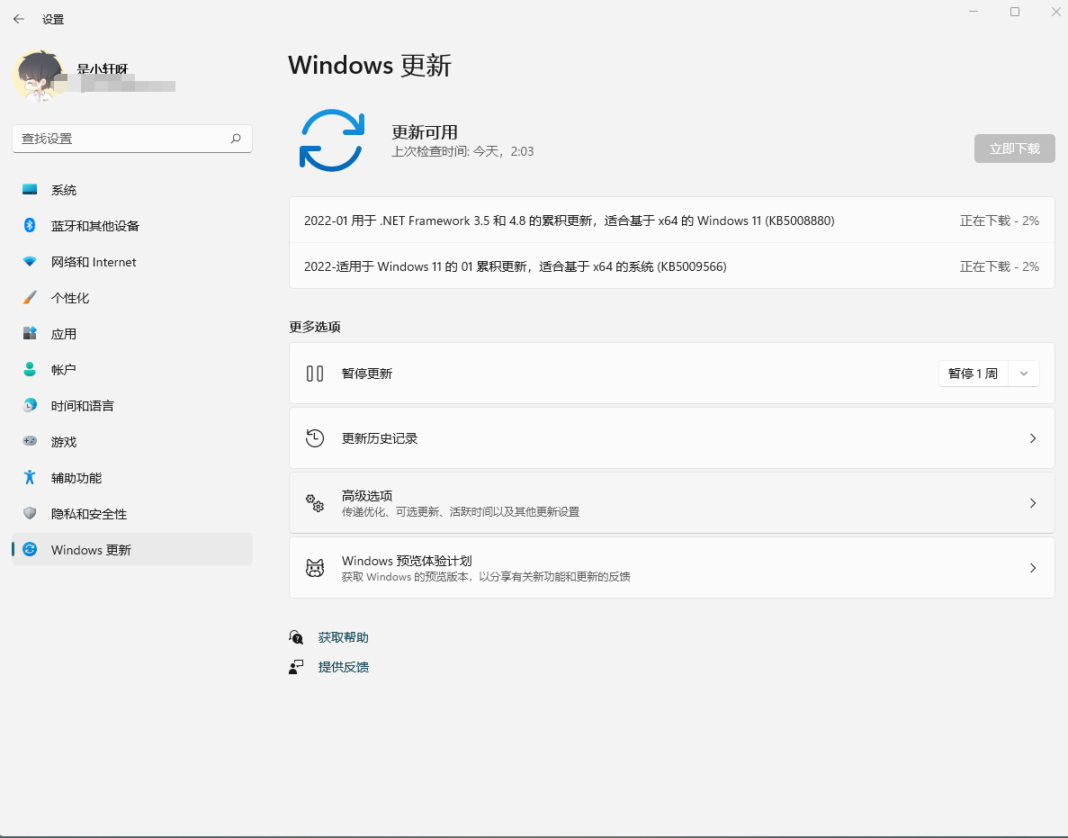Click the 立即下载 button
1068x838 pixels.
(x=1014, y=149)
